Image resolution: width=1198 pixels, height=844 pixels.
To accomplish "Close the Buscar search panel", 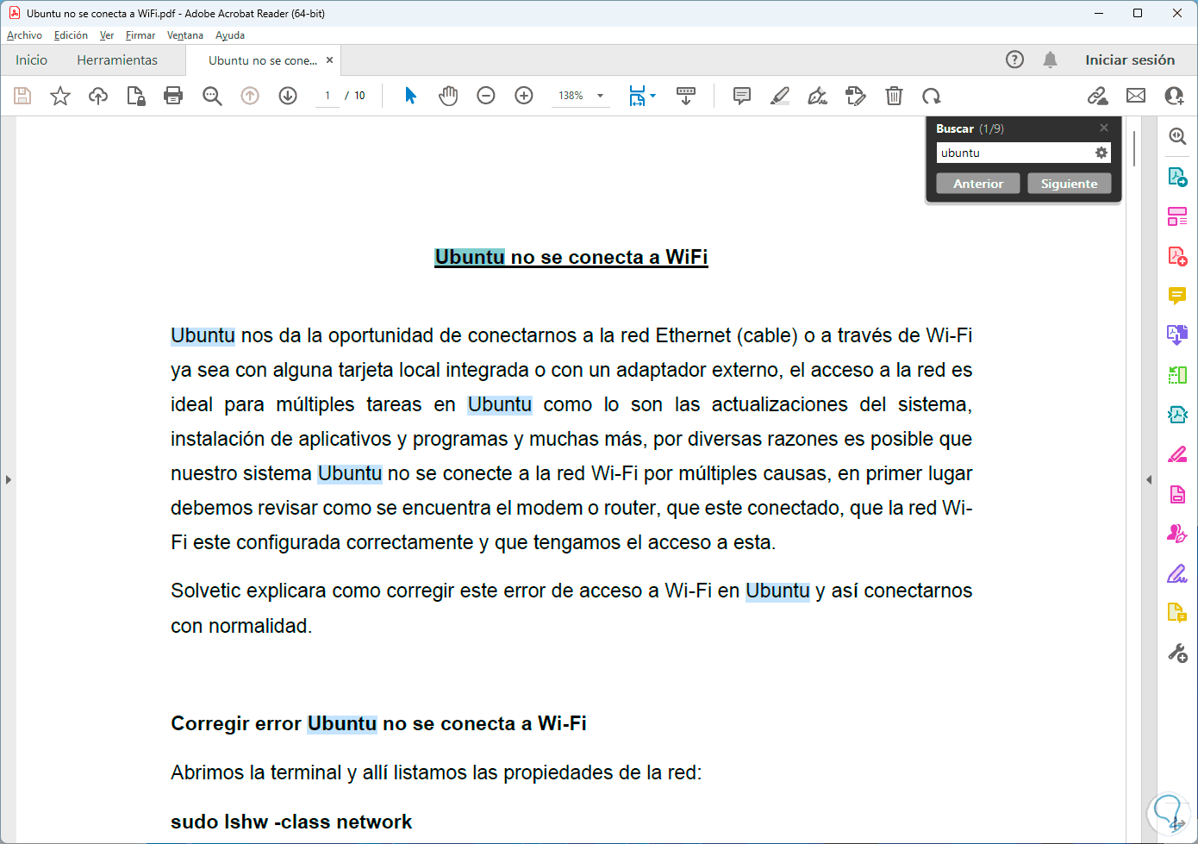I will (1104, 128).
